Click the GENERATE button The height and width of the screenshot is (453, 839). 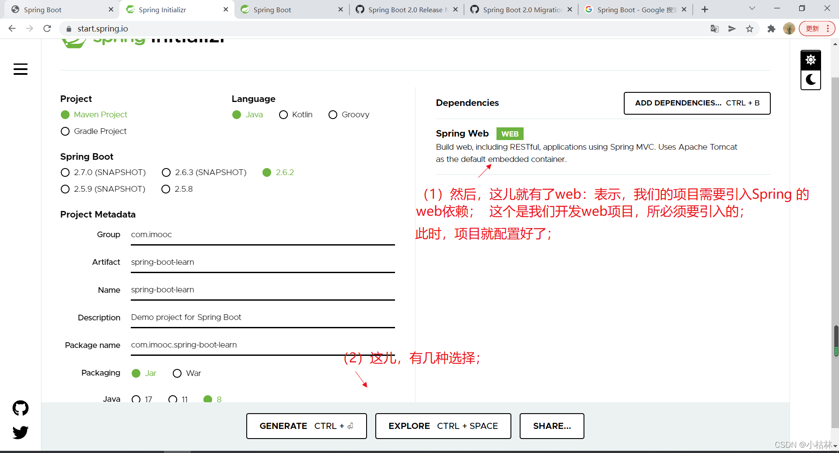click(306, 425)
